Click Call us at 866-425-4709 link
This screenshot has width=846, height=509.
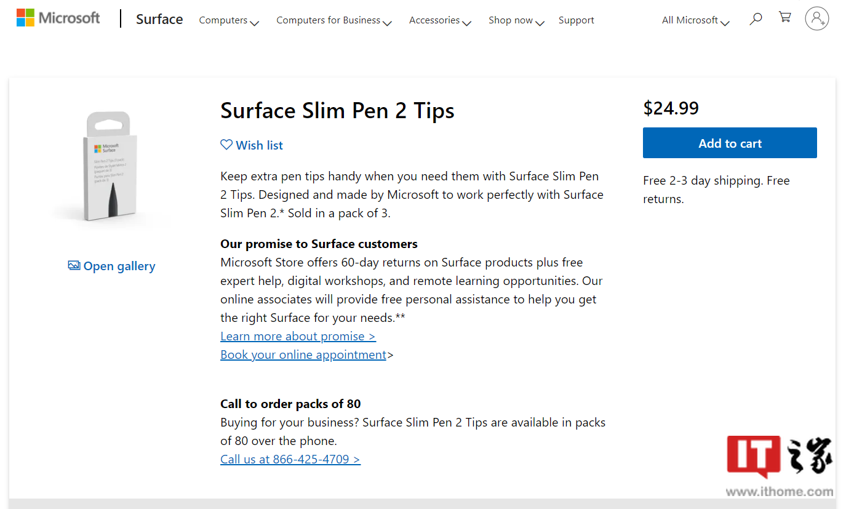[x=290, y=459]
